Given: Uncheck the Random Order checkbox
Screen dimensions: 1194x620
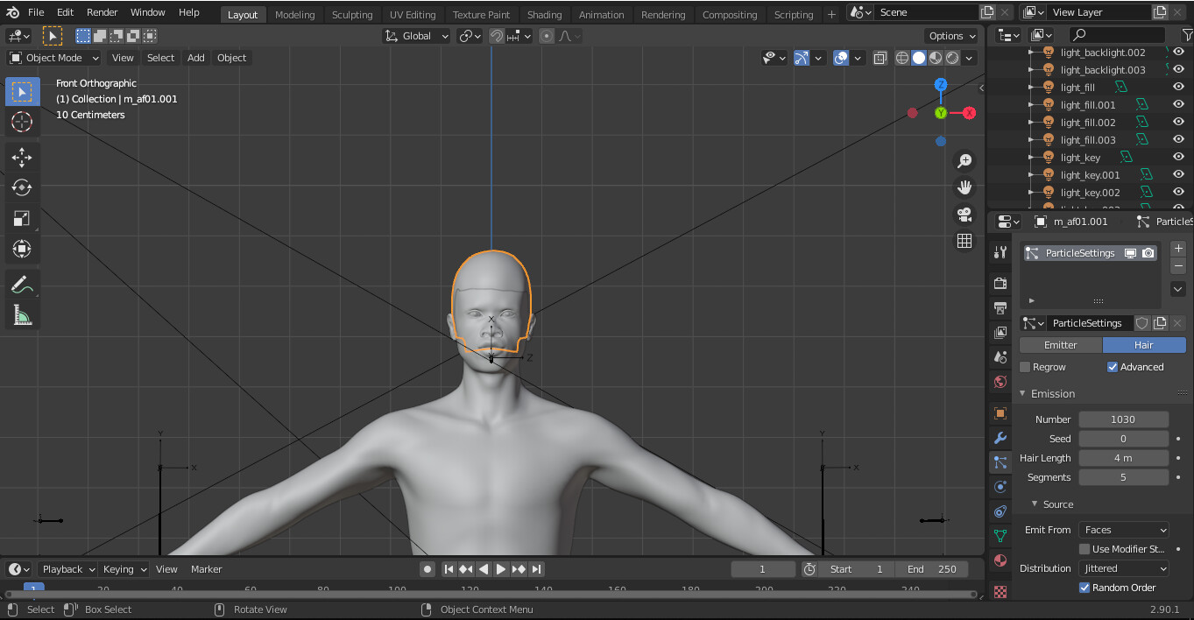Looking at the screenshot, I should (x=1084, y=588).
